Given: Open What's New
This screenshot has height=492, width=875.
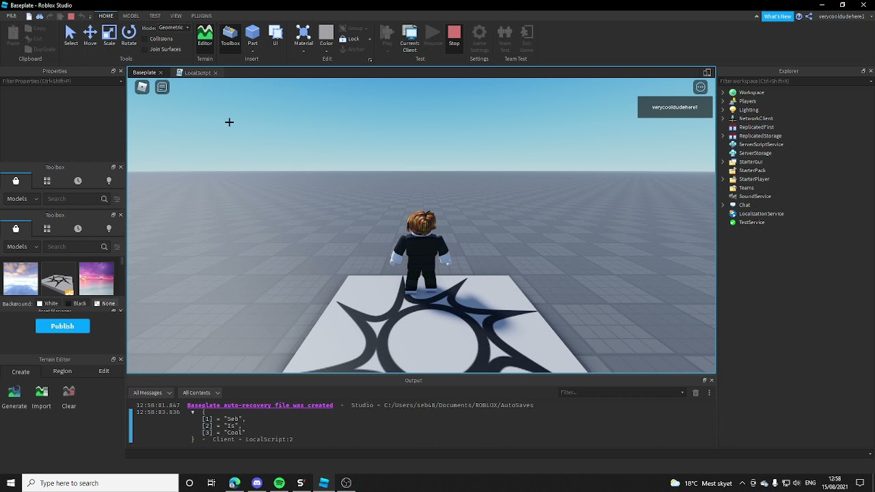Looking at the screenshot, I should (x=777, y=16).
